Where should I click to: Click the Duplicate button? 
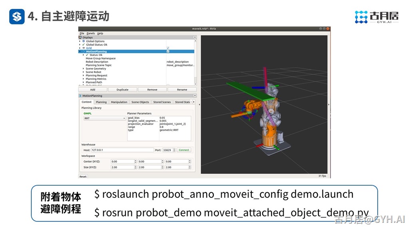click(122, 89)
